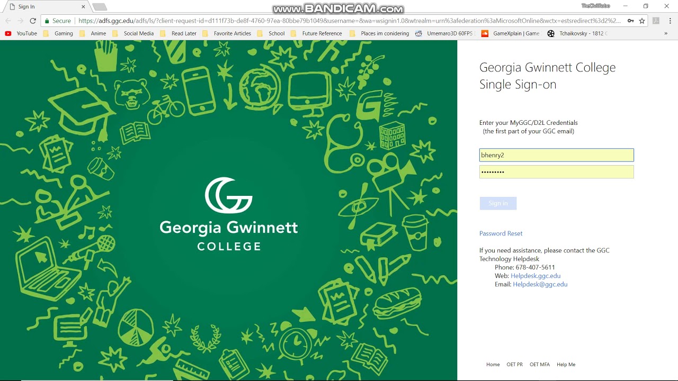Open the Helpdesk.ggc.edu web link

click(536, 276)
